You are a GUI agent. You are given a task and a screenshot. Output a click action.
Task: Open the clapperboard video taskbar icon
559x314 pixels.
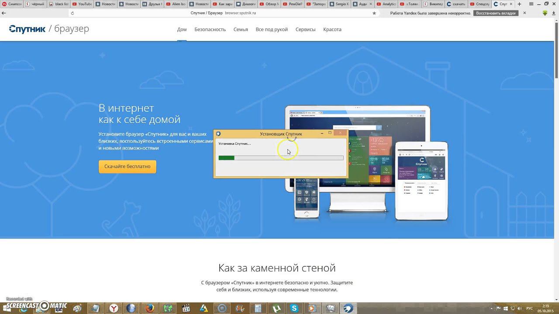186,308
